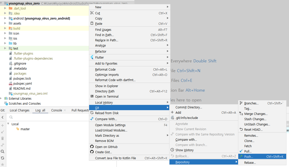Click the Paste clipboard icon
Viewport: 289px width, 167px height.
[92, 23]
